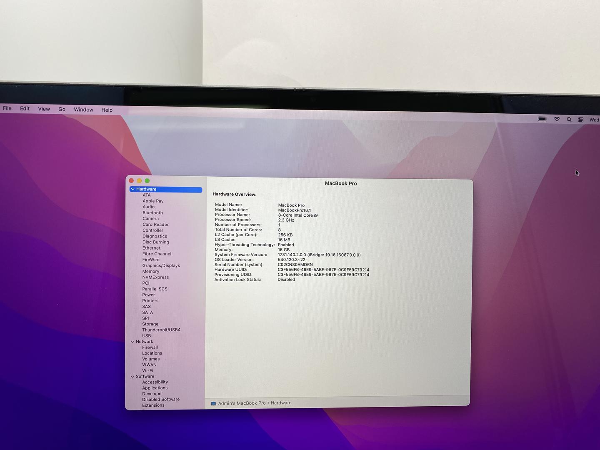Select Graphics/Displays in the sidebar

point(161,265)
